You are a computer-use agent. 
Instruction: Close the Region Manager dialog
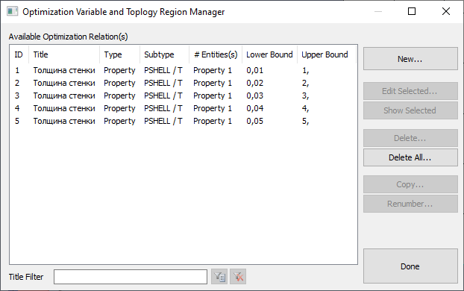(446, 11)
